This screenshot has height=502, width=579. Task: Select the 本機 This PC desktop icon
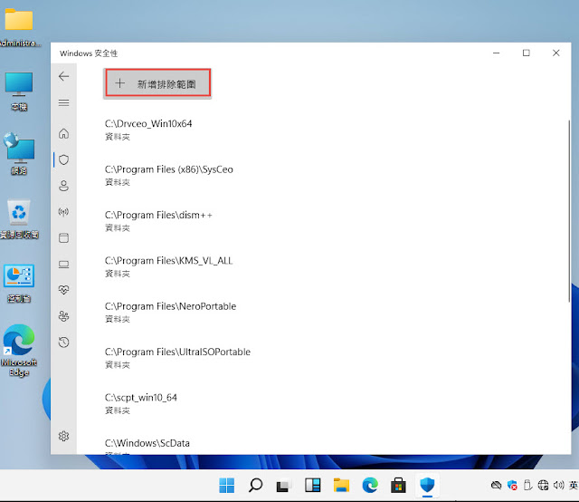click(x=19, y=92)
